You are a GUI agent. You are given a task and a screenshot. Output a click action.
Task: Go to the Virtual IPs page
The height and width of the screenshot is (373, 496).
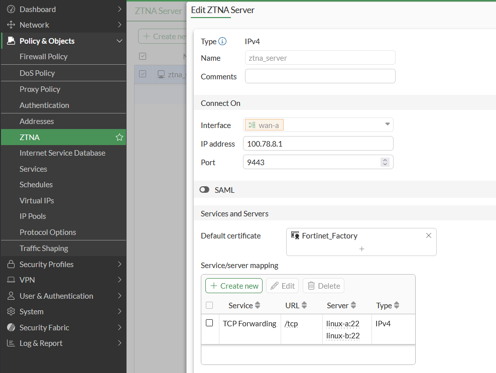pyautogui.click(x=37, y=200)
